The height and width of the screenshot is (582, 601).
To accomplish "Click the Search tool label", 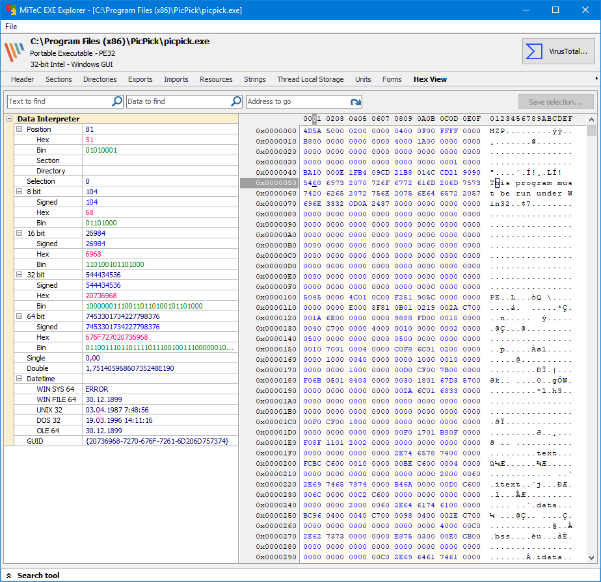I will 38,576.
